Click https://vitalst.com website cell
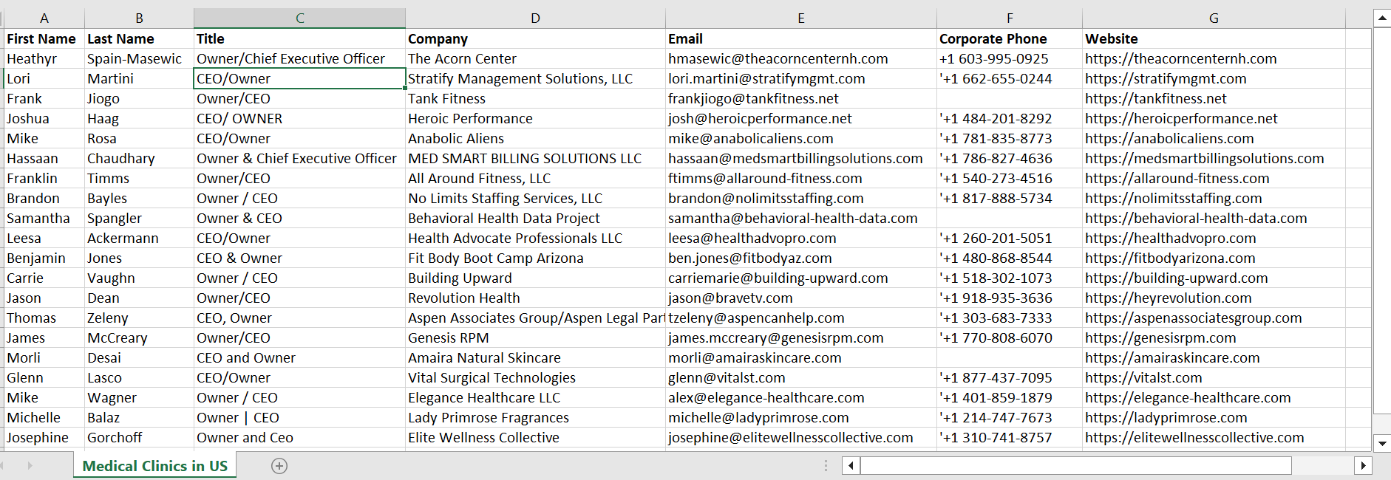Screen dimensions: 1391x480 pos(1214,378)
